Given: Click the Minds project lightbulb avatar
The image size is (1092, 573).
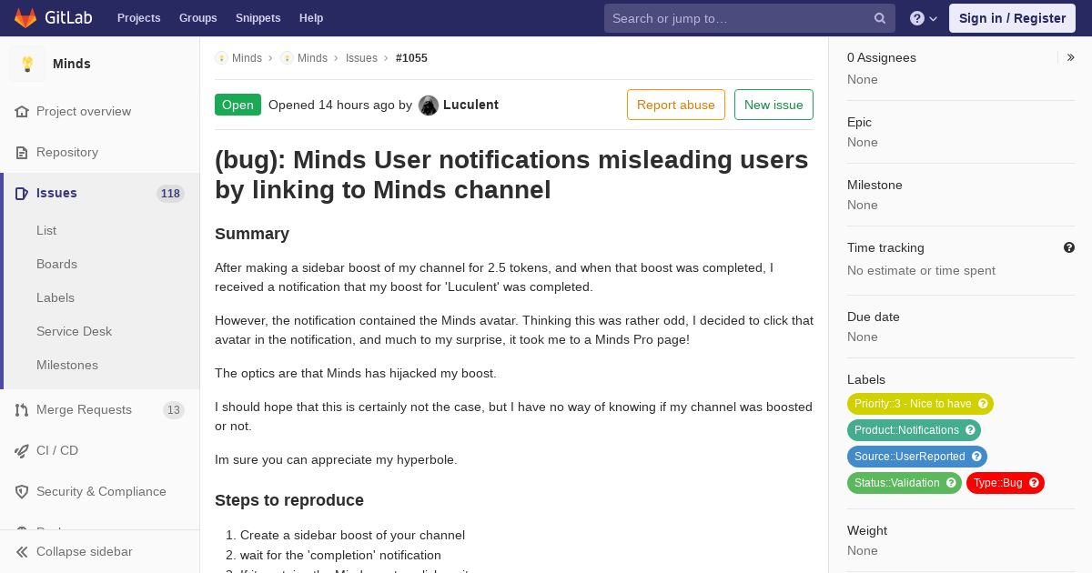Looking at the screenshot, I should [x=27, y=64].
